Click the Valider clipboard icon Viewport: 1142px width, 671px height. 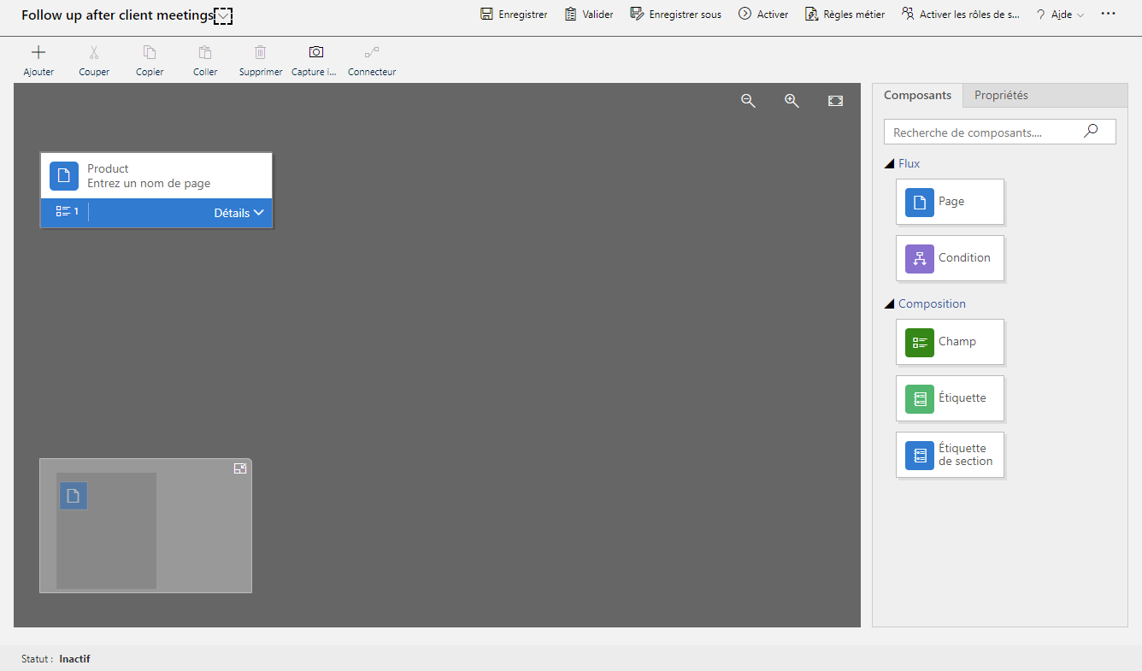pos(570,14)
